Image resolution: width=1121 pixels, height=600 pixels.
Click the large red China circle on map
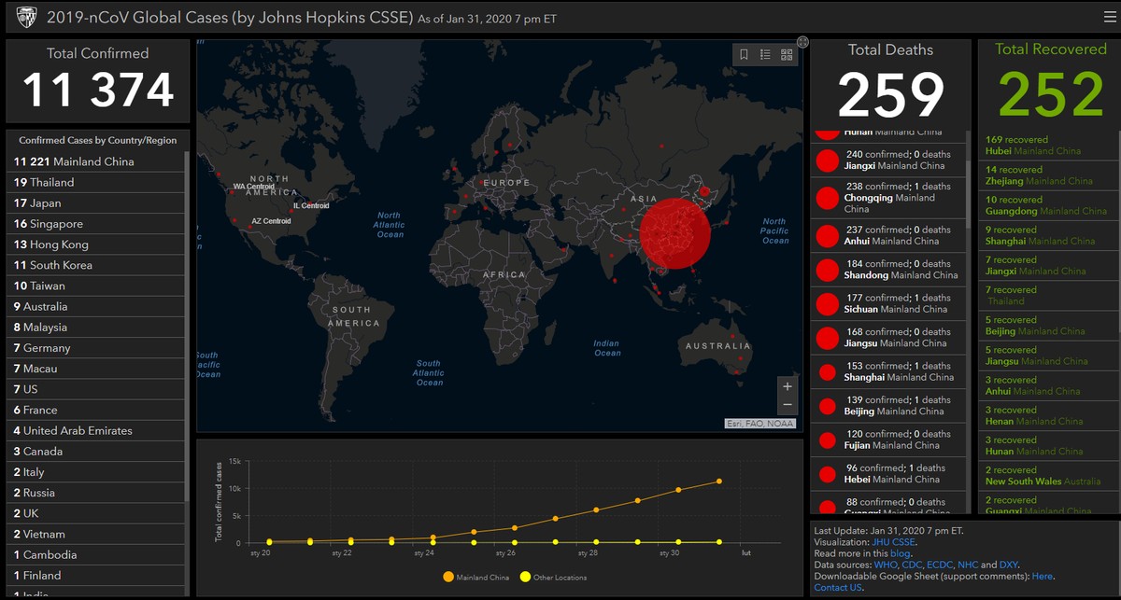[675, 231]
